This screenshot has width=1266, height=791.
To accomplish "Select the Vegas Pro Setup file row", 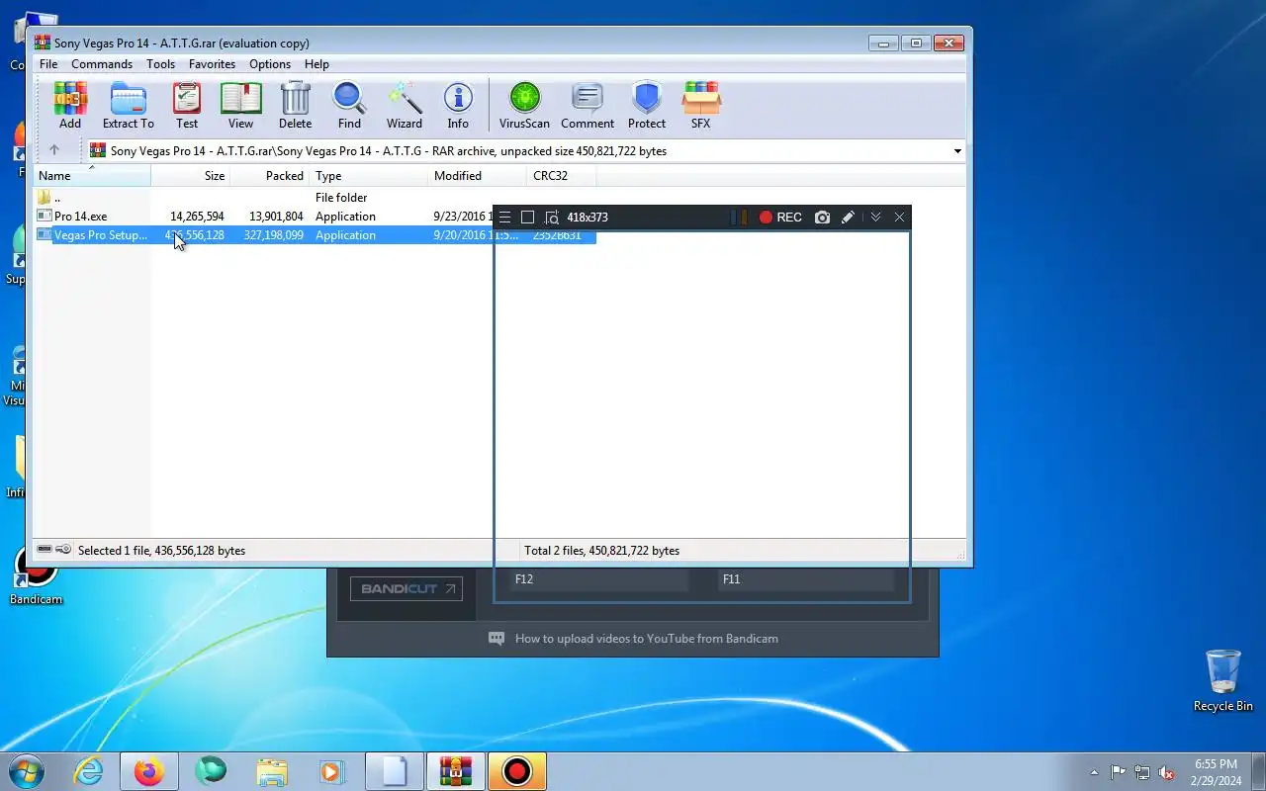I will point(316,235).
